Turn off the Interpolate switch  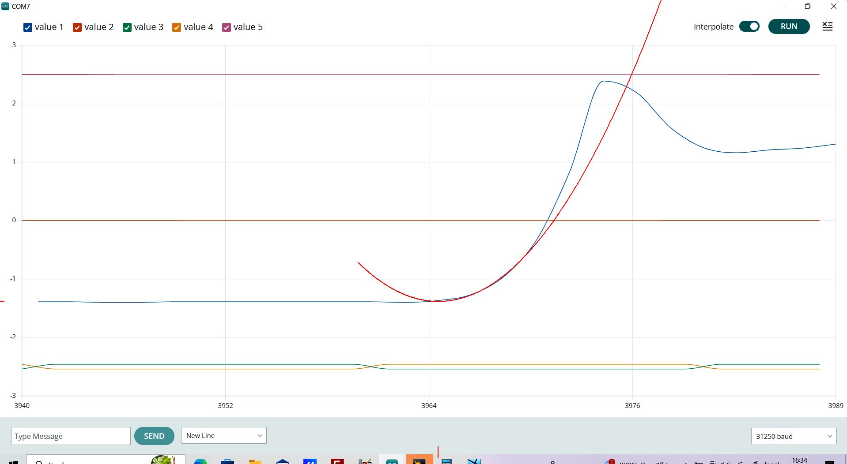[749, 26]
